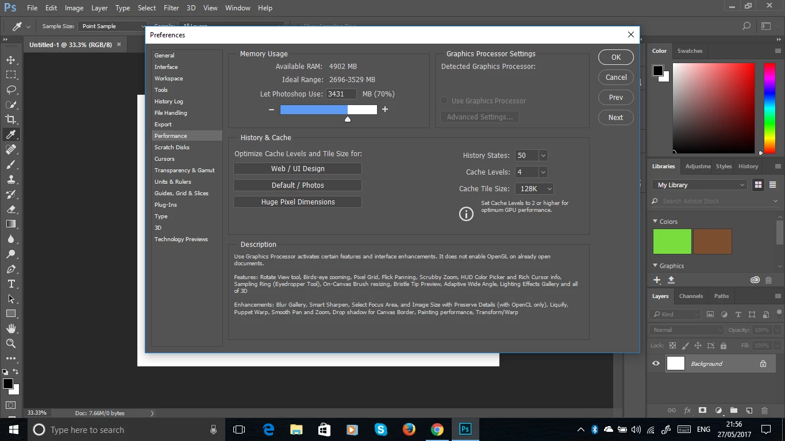Click the memory usage slider bar
Screen dimensions: 785x441
329,110
